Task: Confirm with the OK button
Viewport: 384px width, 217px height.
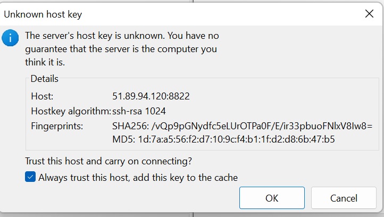Action: (x=272, y=198)
